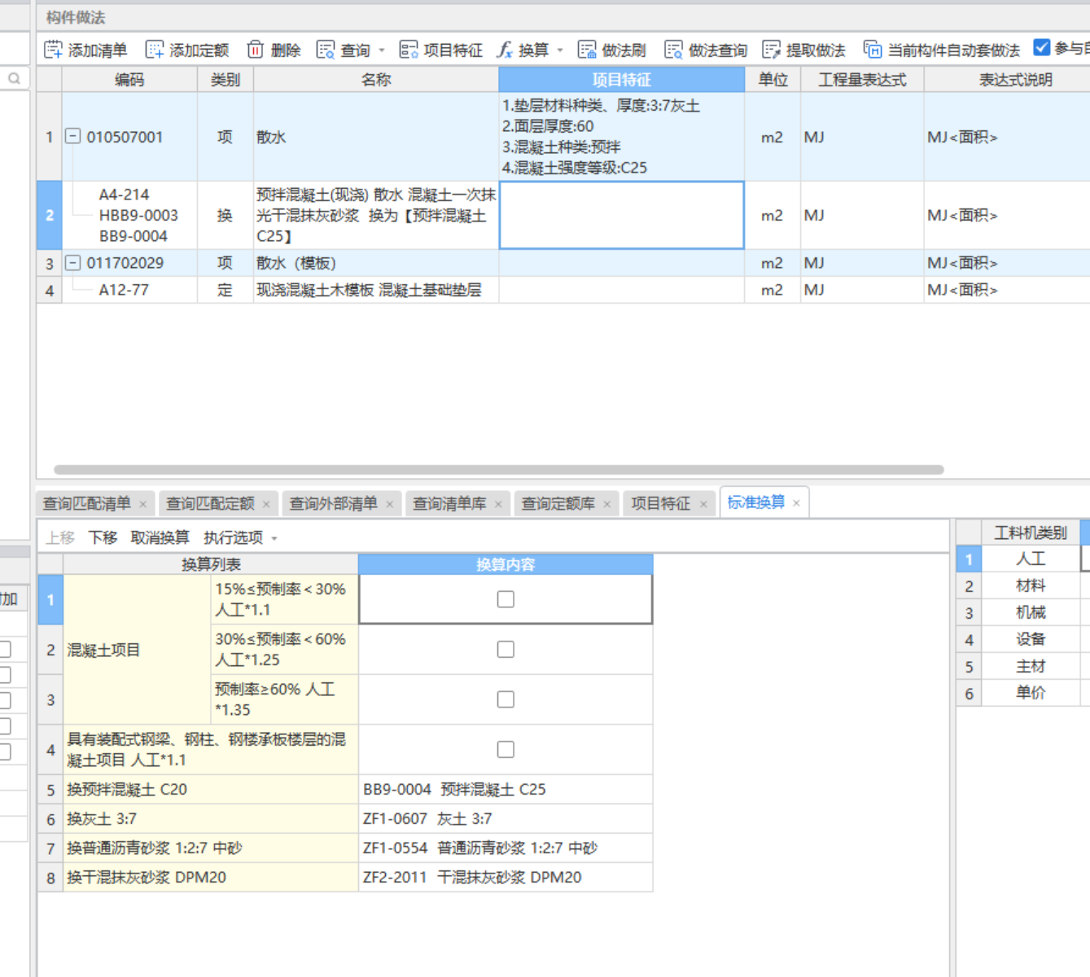The image size is (1090, 977).
Task: Close the 查询匹配清单 tab
Action: click(x=143, y=504)
